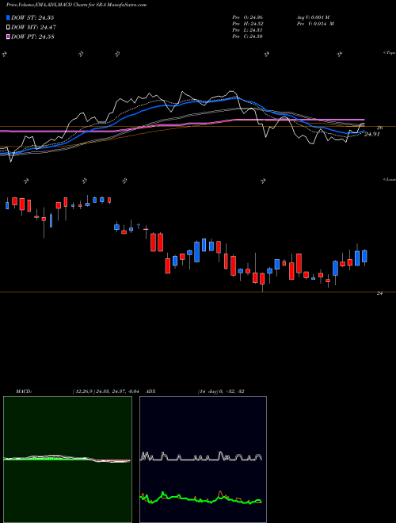Screen dimensions: 396x523
Task: Click the blue DOW ST legend swatch
Action: click(8, 17)
